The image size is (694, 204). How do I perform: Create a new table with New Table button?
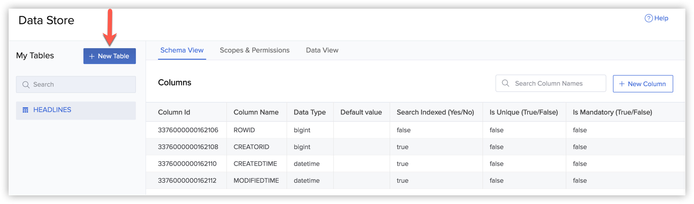(x=109, y=56)
